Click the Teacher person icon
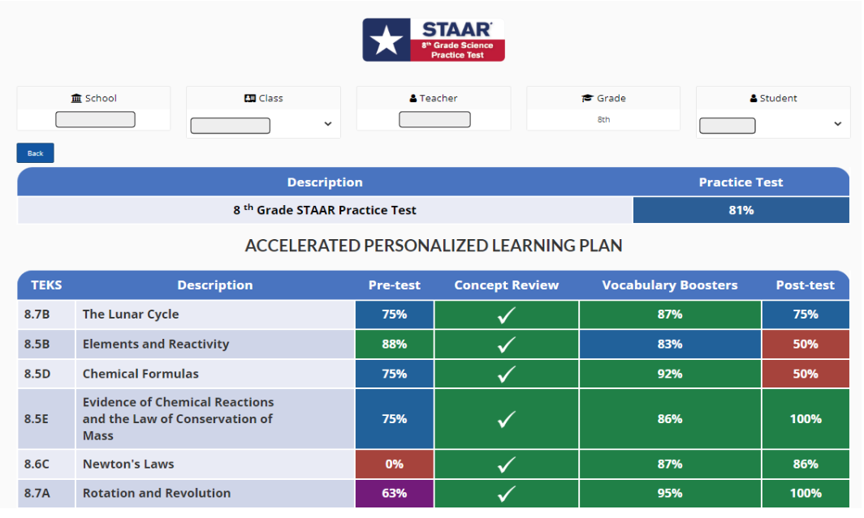Viewport: 864px width, 518px height. point(413,98)
